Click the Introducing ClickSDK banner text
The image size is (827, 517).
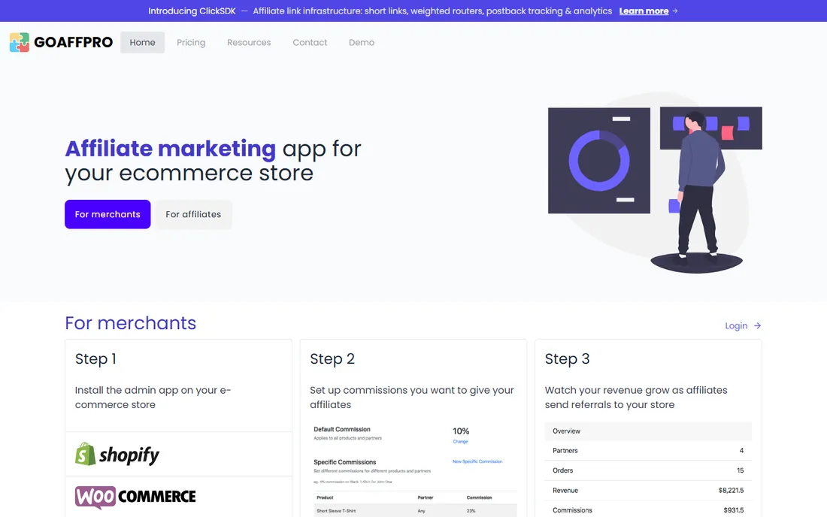[x=192, y=11]
